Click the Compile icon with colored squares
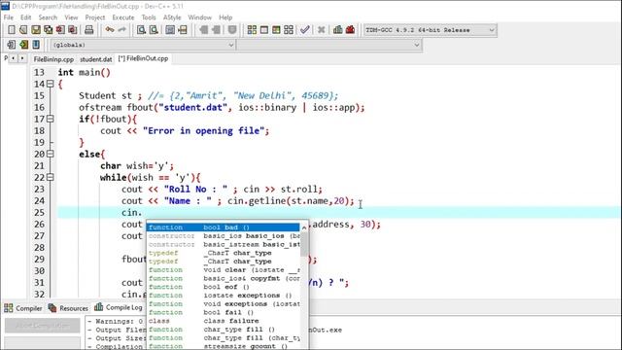The height and width of the screenshot is (350, 622). coord(252,30)
